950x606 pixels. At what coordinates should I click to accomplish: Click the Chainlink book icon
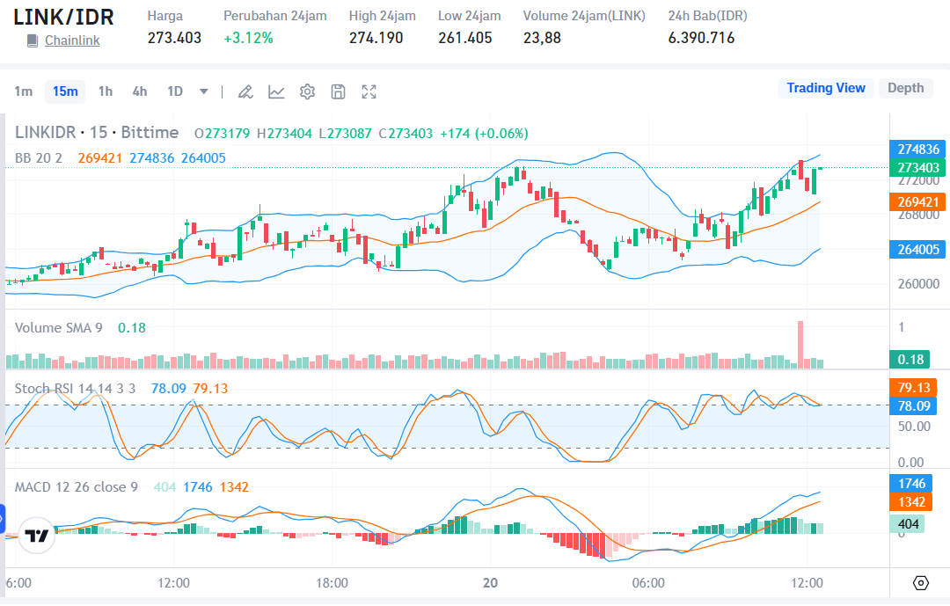tap(33, 40)
